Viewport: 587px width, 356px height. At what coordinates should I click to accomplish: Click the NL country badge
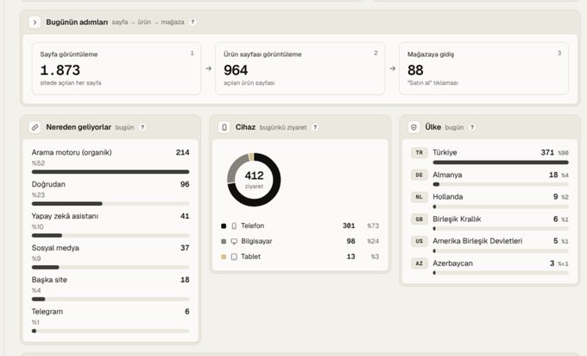[420, 197]
